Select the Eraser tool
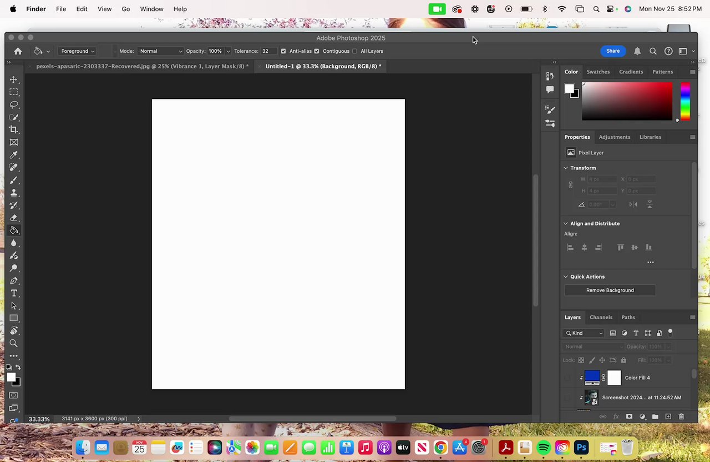710x462 pixels. [14, 218]
